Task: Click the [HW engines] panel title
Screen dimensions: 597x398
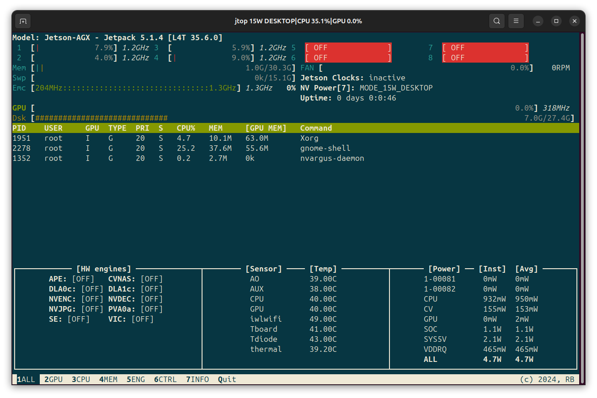Action: (104, 269)
